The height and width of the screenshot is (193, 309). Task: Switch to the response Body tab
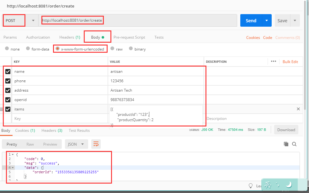(x=6, y=131)
